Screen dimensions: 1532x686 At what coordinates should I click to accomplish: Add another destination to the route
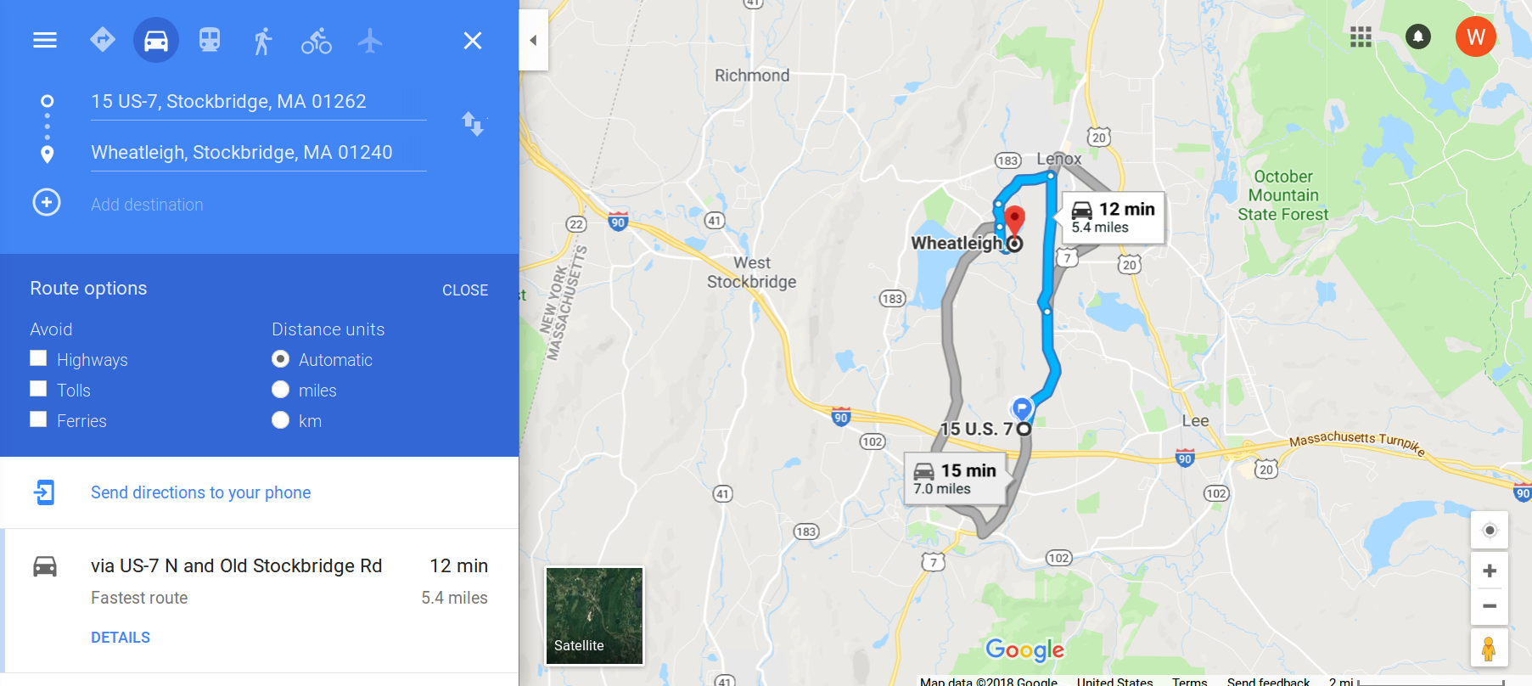click(x=147, y=205)
